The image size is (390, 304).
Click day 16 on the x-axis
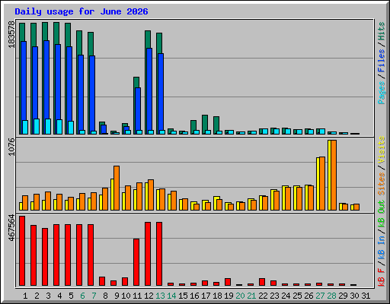[194, 296]
